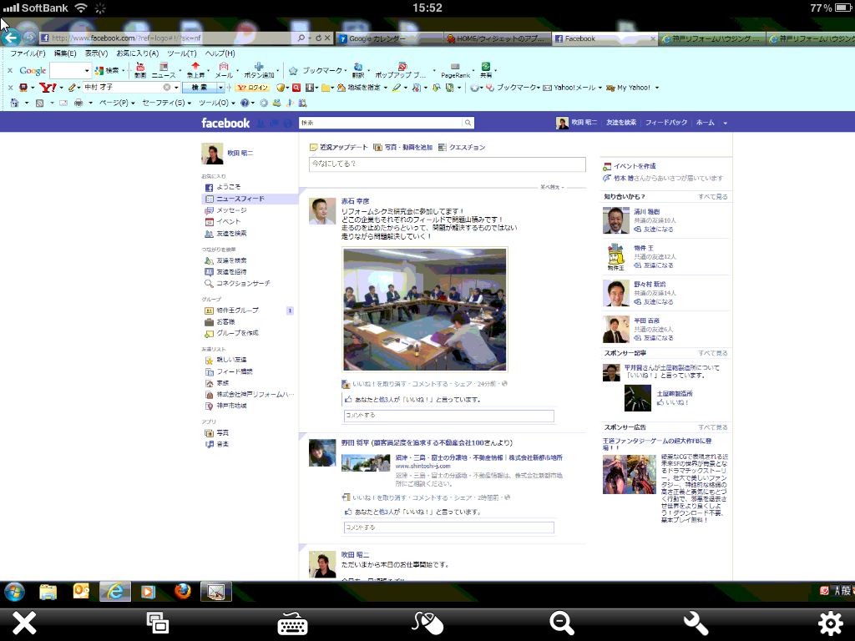Click the browser back arrow button
The image size is (855, 641).
coord(10,38)
